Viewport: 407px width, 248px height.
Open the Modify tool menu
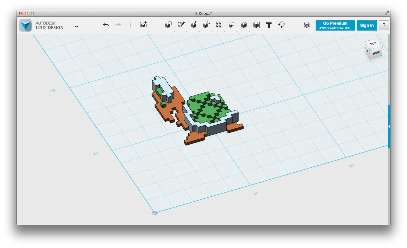coord(206,25)
